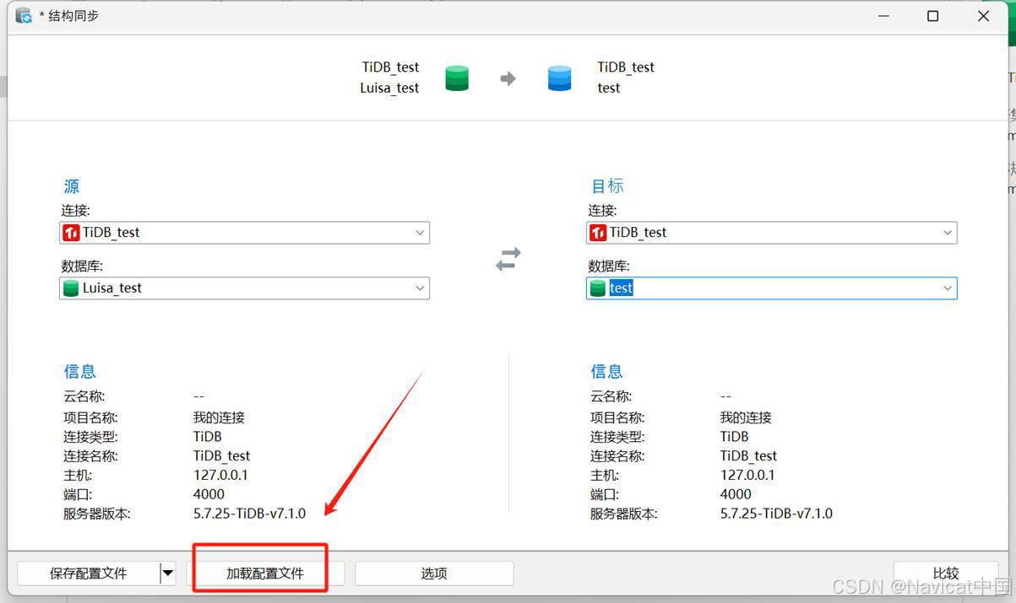Click source connection type value TiDB

[x=207, y=437]
